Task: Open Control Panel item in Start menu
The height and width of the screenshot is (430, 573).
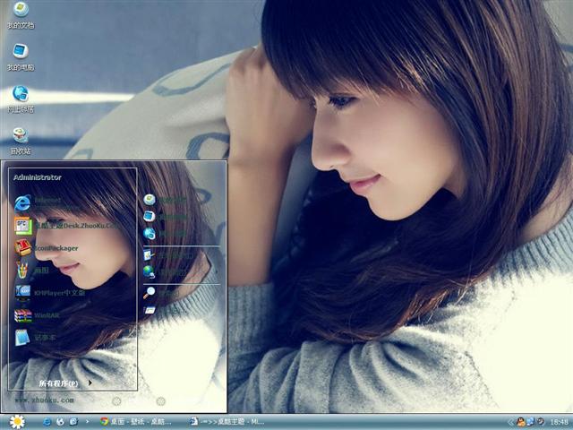Action: tap(168, 254)
